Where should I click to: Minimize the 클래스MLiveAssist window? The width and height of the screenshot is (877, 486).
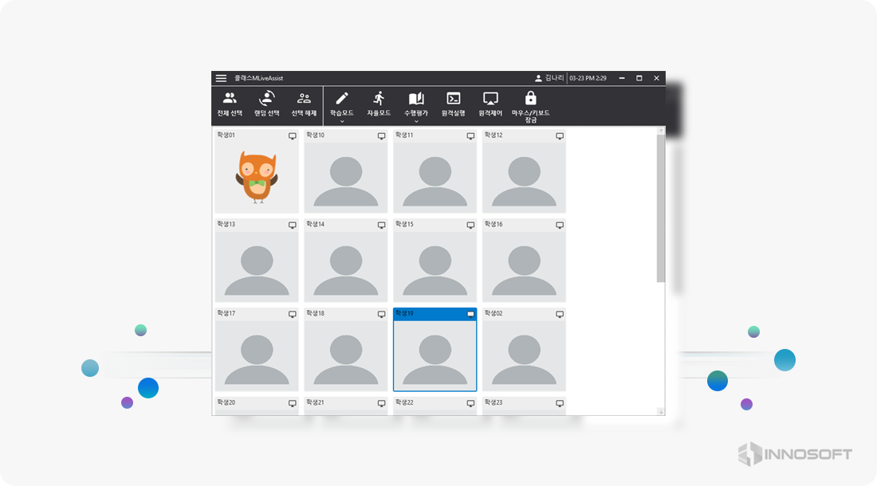click(622, 78)
